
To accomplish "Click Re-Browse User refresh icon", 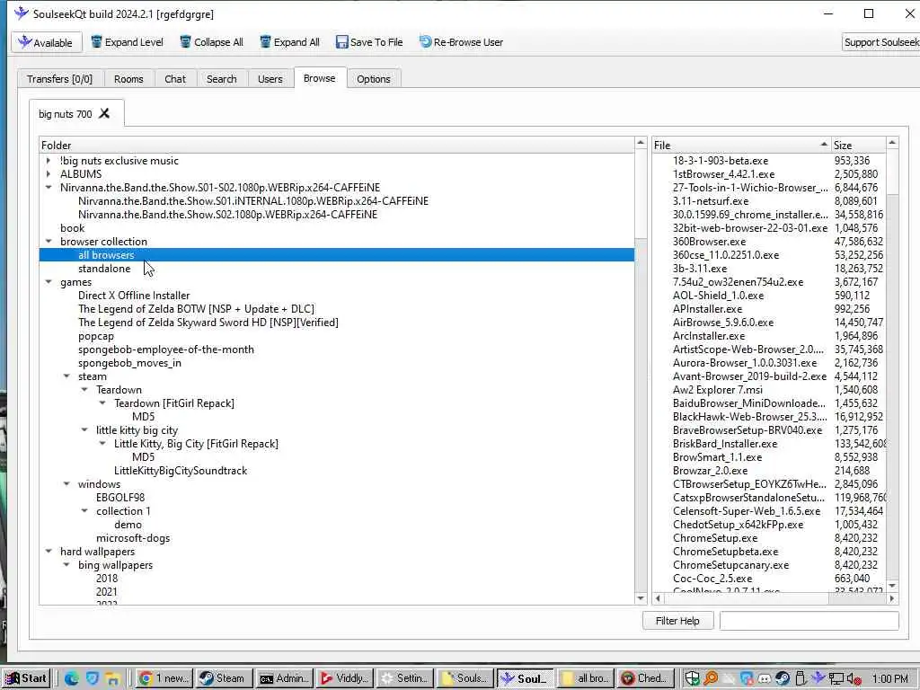I will [x=425, y=42].
